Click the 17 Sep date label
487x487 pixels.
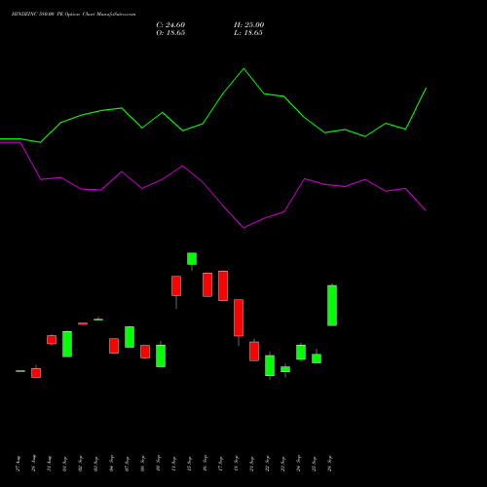pyautogui.click(x=221, y=464)
